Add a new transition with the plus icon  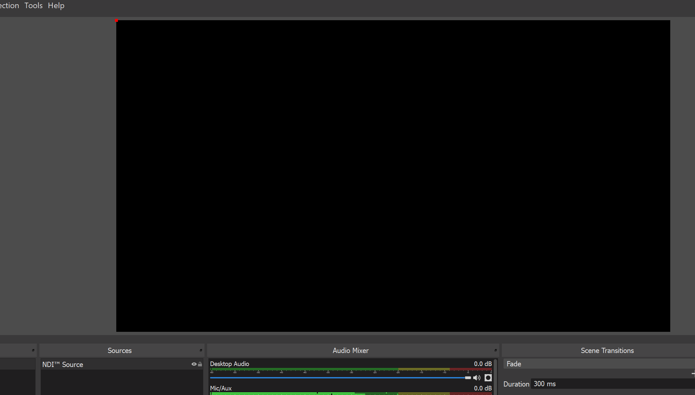coord(693,374)
